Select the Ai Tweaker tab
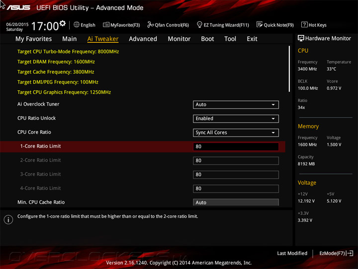Screen dimensions: 358x269 click(103, 39)
